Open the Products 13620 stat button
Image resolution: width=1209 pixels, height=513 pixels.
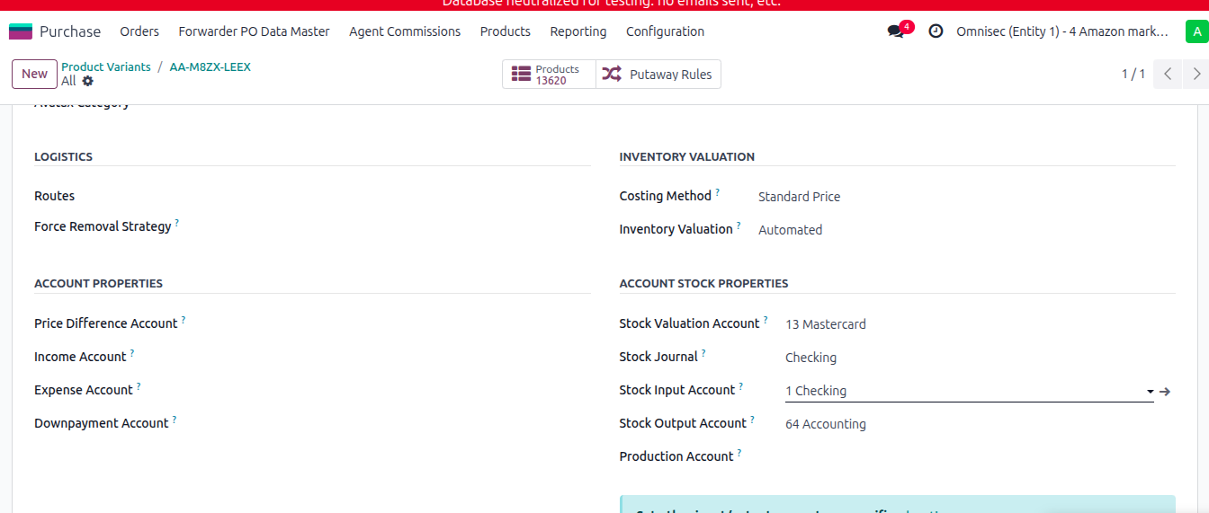pos(549,75)
